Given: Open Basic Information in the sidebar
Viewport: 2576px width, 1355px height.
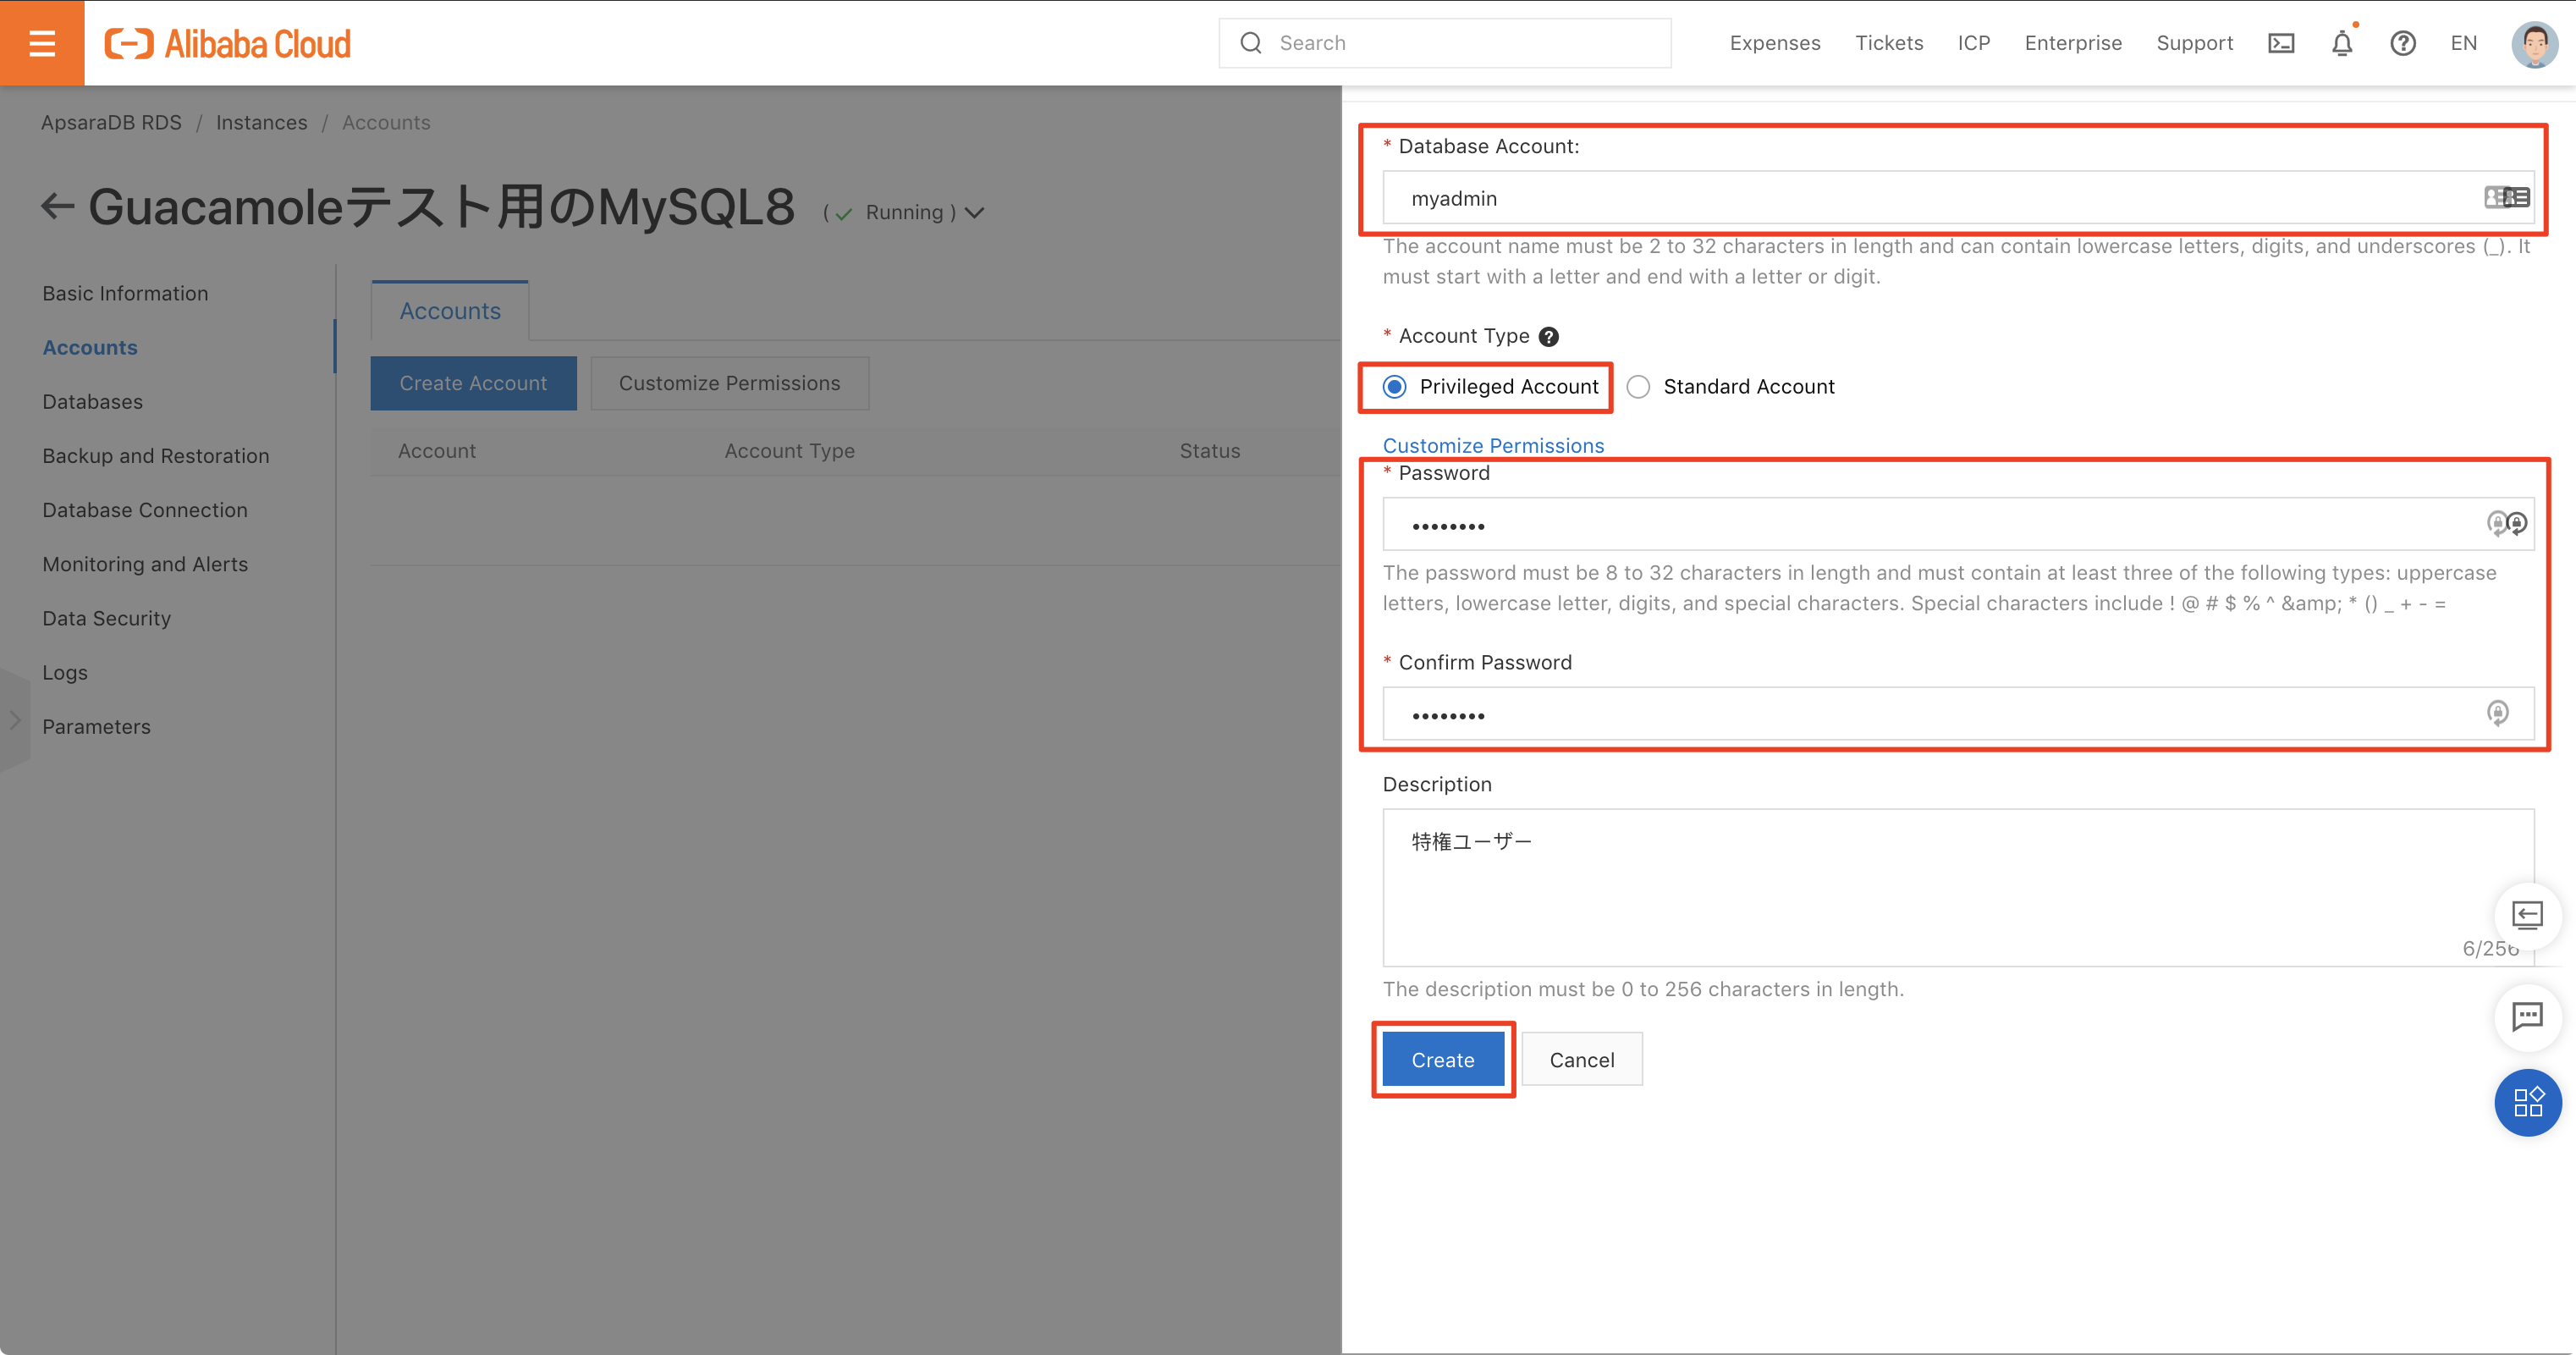Looking at the screenshot, I should click(125, 293).
